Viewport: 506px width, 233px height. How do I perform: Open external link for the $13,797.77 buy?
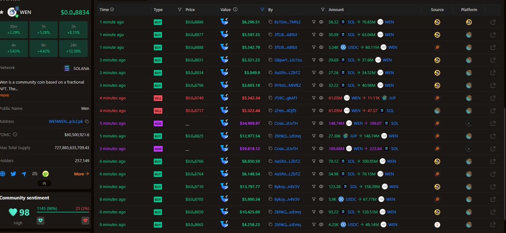[493, 187]
